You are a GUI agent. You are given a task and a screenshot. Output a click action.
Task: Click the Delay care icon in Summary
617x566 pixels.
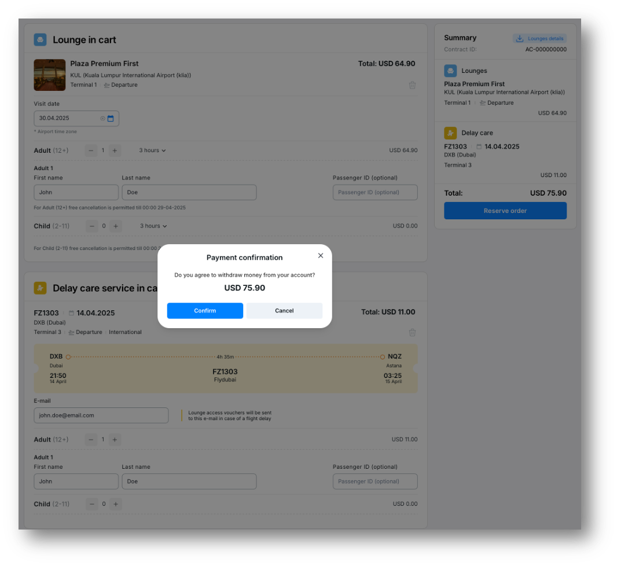point(450,133)
